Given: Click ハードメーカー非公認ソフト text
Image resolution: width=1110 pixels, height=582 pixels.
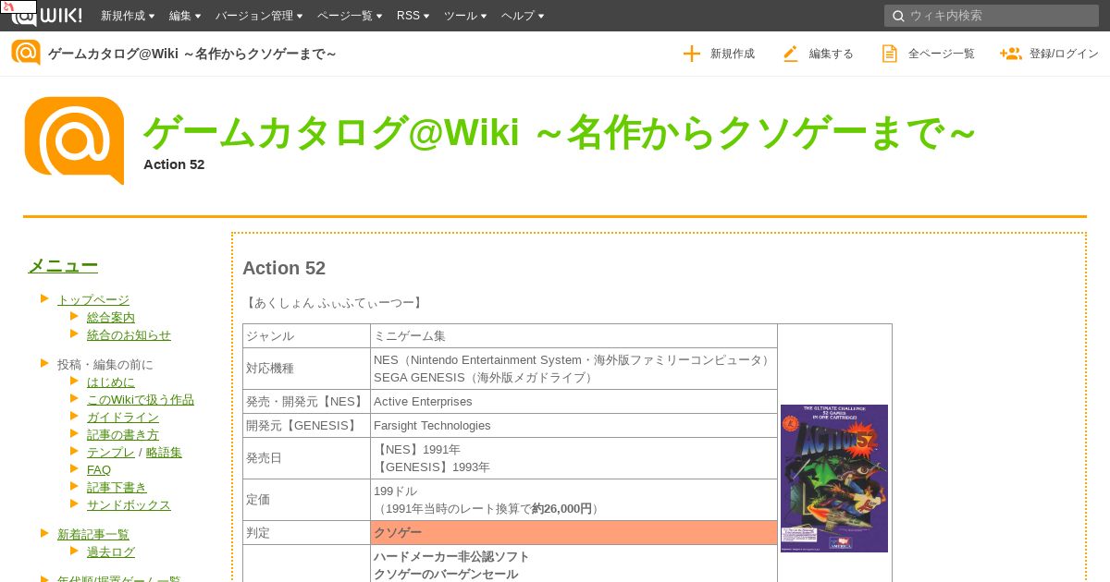Looking at the screenshot, I should (x=451, y=556).
